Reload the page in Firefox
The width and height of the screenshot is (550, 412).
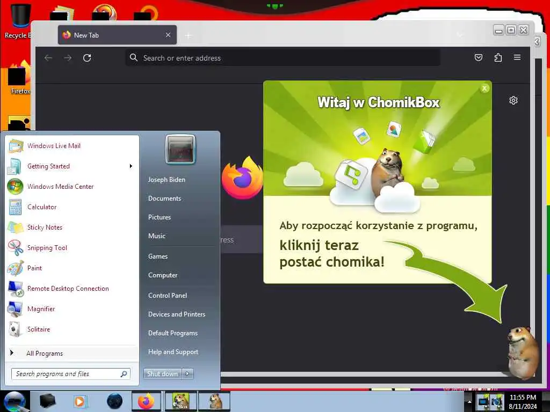(87, 58)
